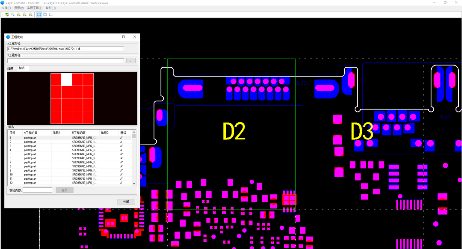The image size is (462, 249).
Task: Click the third toolbar magnifier icon
Action: click(18, 14)
